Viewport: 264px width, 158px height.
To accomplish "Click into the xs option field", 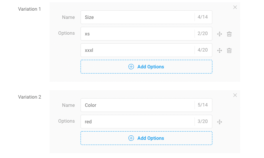I will pyautogui.click(x=138, y=34).
